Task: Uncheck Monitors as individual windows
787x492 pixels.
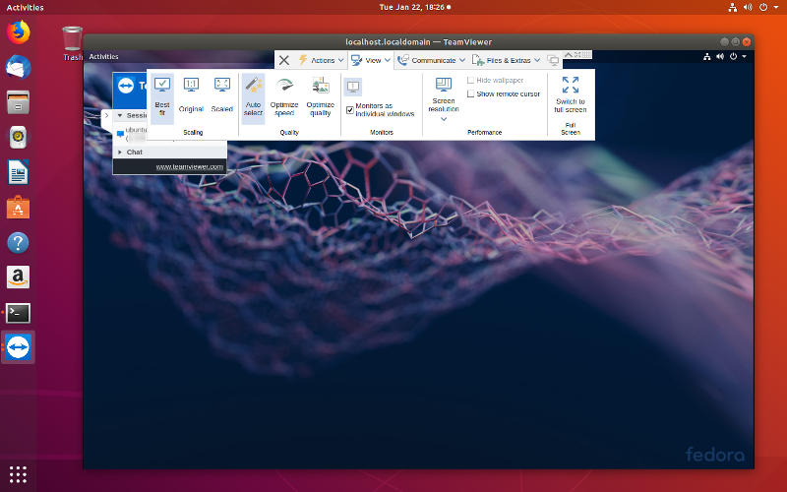Action: [x=350, y=110]
